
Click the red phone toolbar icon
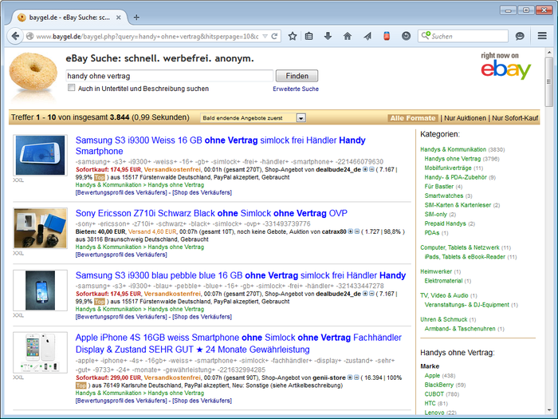click(387, 36)
